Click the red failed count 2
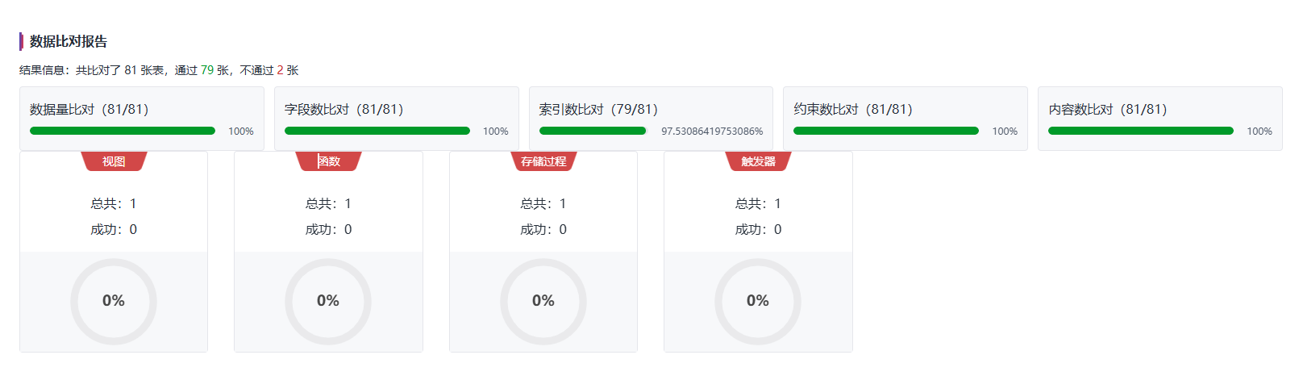This screenshot has width=1299, height=380. pyautogui.click(x=280, y=70)
